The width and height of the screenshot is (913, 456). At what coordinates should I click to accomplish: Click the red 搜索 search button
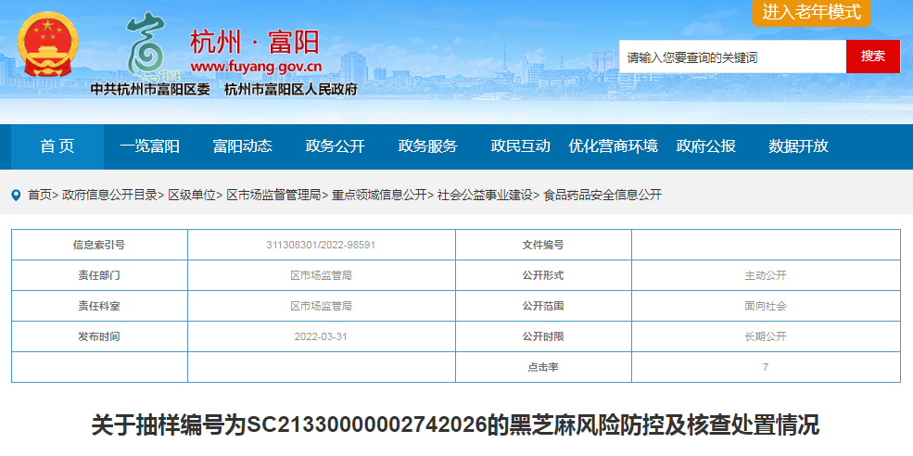click(872, 57)
